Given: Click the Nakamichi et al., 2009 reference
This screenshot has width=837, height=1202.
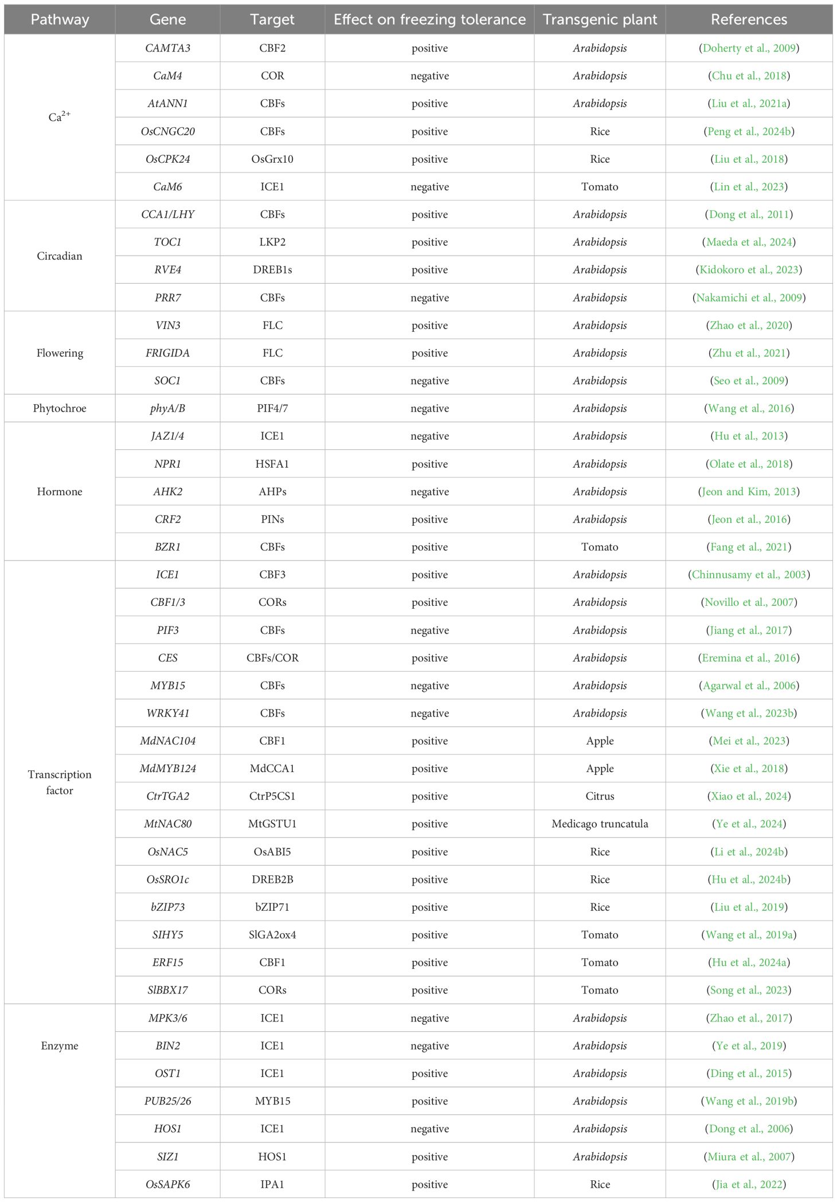Looking at the screenshot, I should point(749,297).
